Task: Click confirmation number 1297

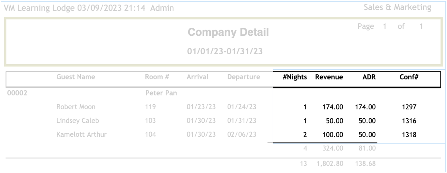Action: click(x=410, y=107)
